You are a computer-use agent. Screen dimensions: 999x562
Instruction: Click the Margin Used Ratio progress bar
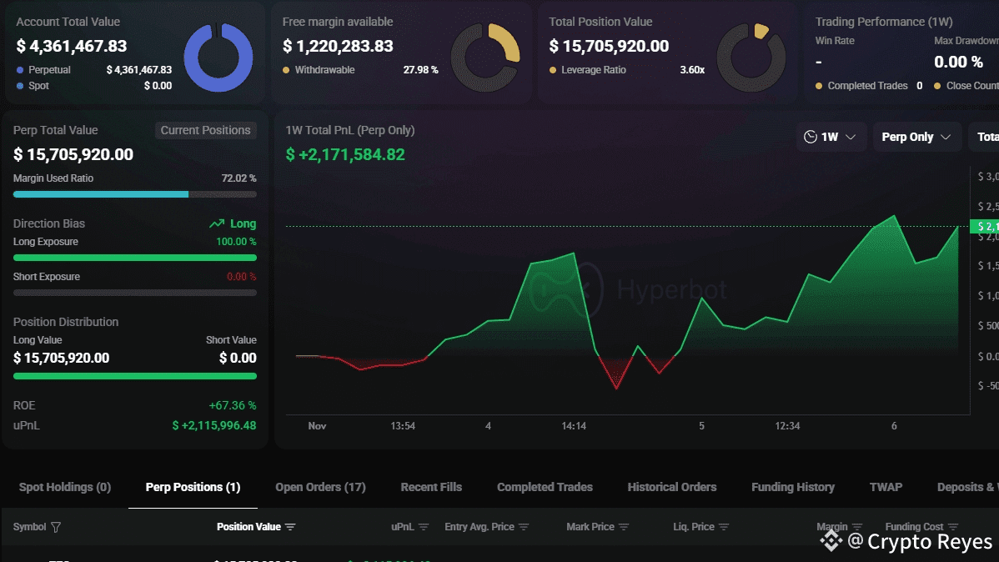(x=135, y=194)
